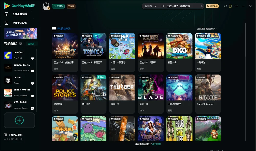Click the PC monitor icon on Solasta row
The width and height of the screenshot is (256, 151).
pos(32,71)
